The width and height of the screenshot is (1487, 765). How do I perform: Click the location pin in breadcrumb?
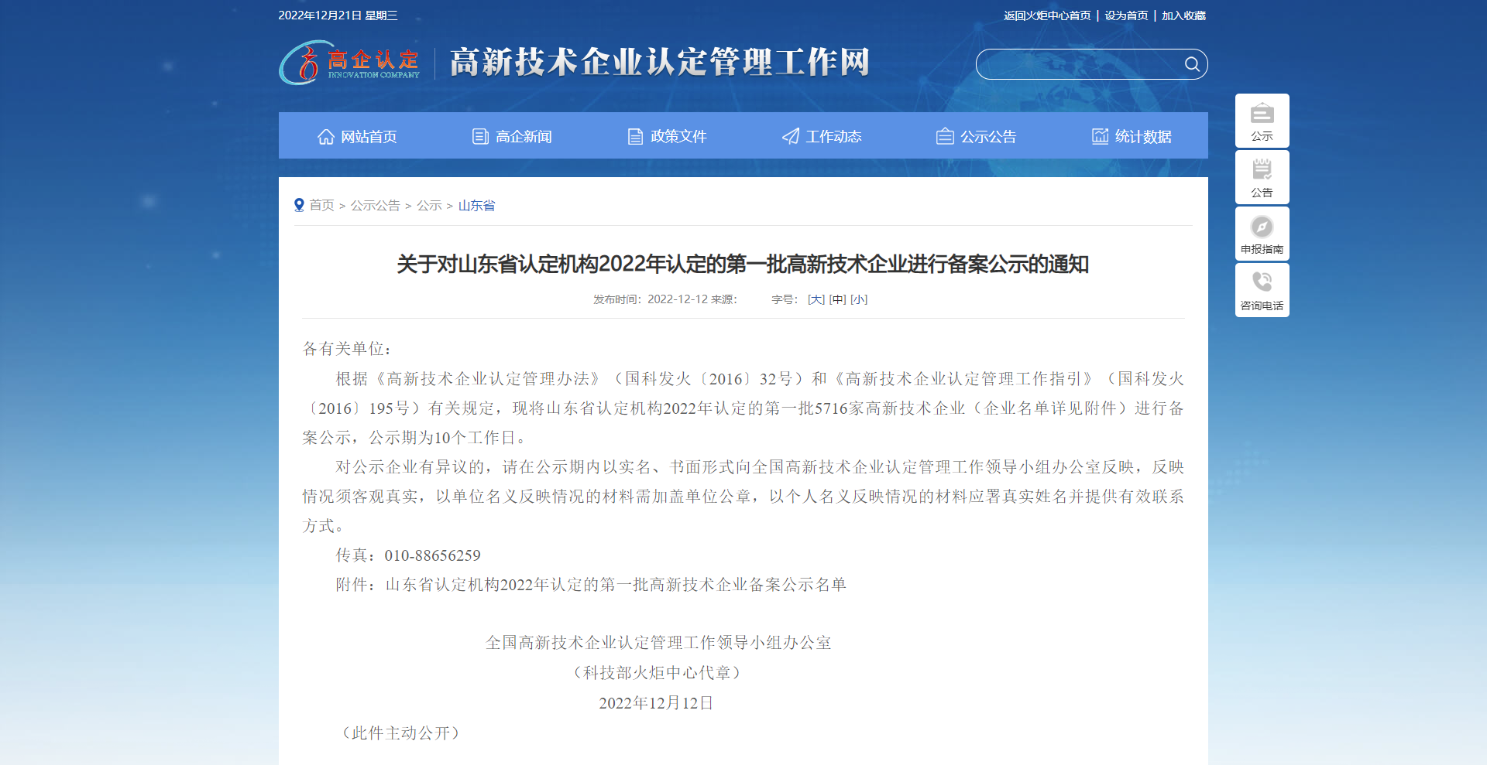pyautogui.click(x=300, y=204)
